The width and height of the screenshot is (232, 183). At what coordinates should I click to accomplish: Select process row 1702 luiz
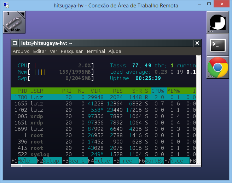pos(104,110)
